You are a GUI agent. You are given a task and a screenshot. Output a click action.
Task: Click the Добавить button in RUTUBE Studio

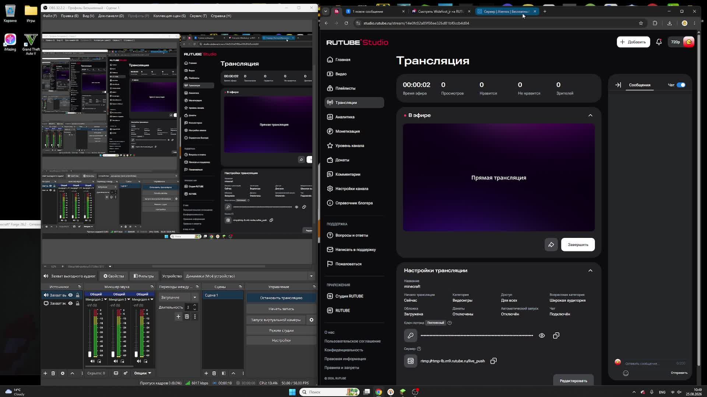[x=633, y=42]
